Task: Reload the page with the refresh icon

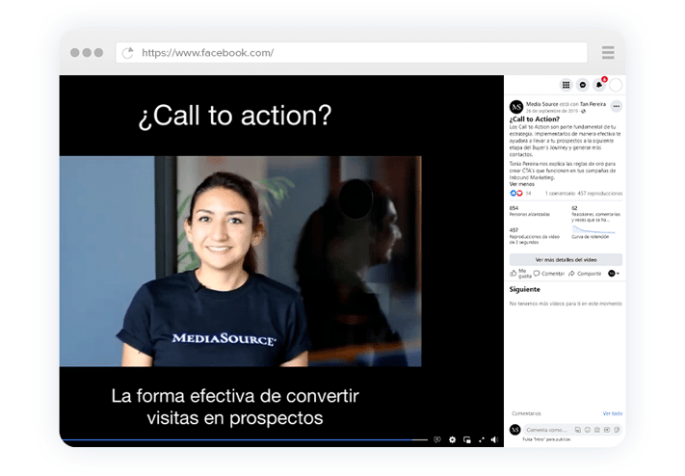Action: point(127,53)
